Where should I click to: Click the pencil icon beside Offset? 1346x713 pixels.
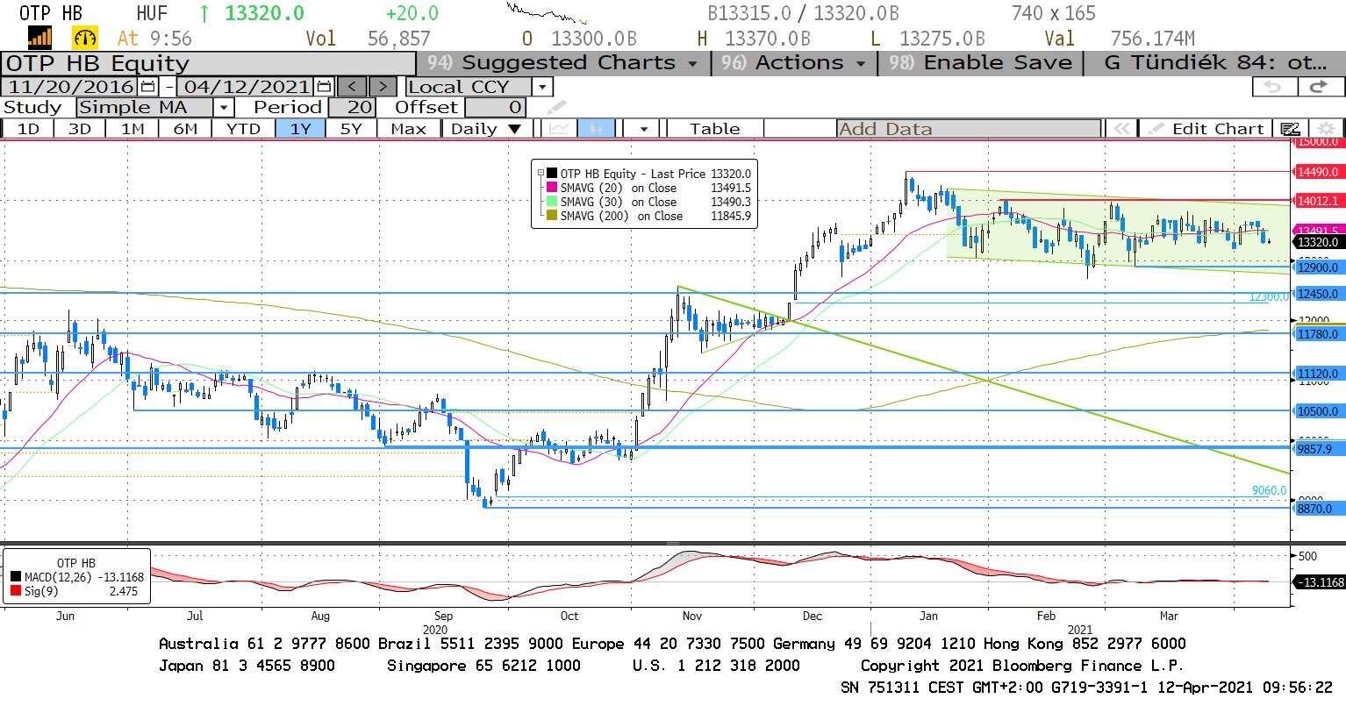556,107
